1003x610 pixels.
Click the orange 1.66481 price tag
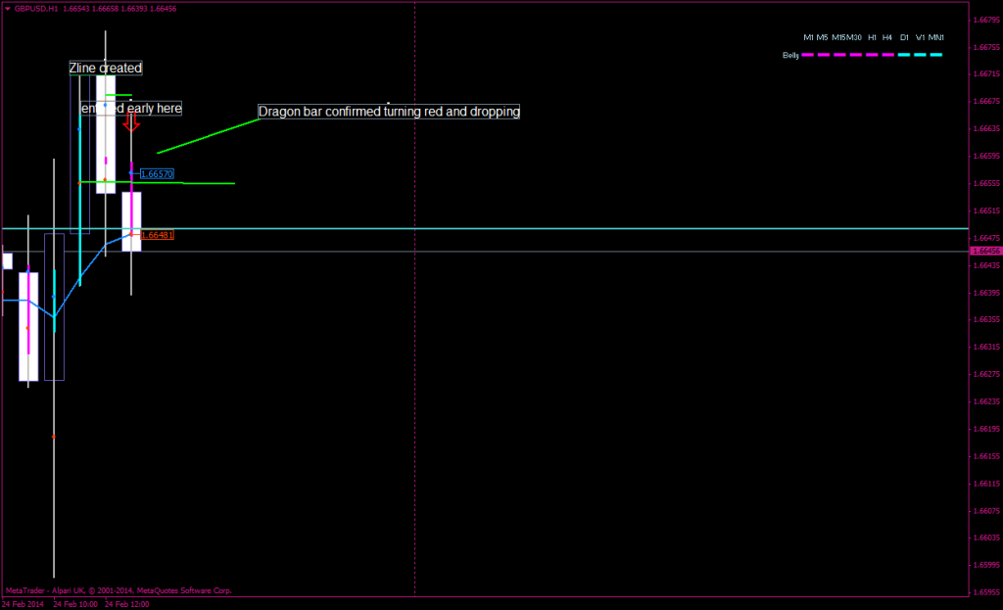(156, 235)
